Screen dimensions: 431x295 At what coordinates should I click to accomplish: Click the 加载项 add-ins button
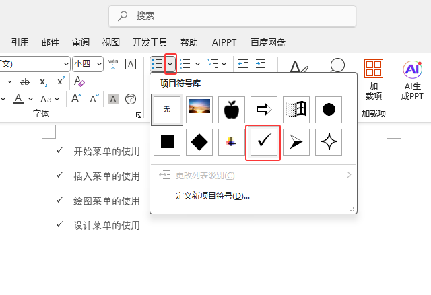coord(374,79)
